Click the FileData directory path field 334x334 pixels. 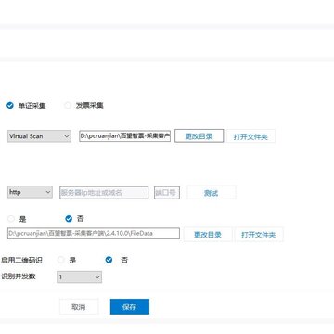pos(94,234)
